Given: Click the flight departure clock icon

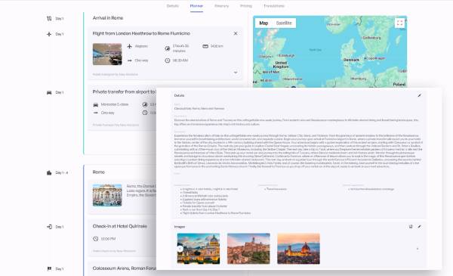Looking at the screenshot, I should [x=168, y=60].
